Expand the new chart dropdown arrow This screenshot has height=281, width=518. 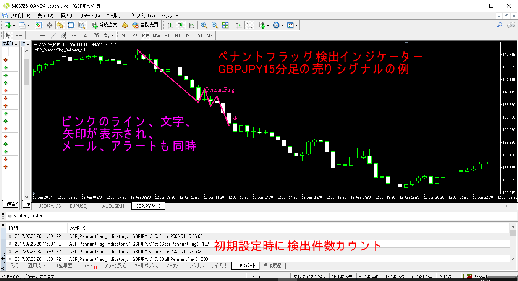click(x=13, y=25)
